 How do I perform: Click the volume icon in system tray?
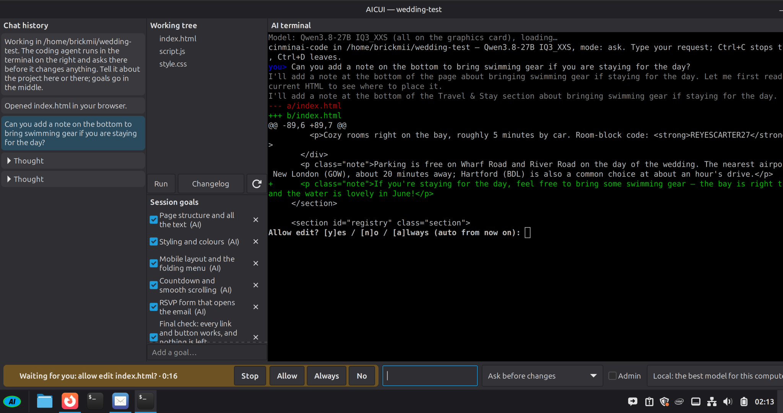point(728,402)
